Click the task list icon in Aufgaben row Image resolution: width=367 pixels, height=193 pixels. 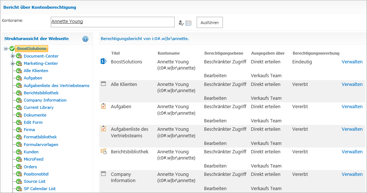[104, 106]
